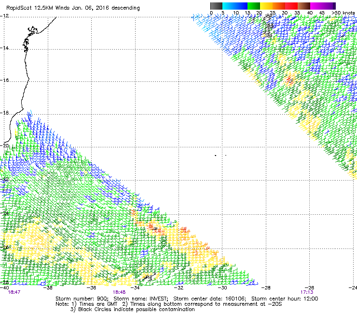Click the -18 latitude label on left axis
The height and width of the screenshot is (313, 357).
pyautogui.click(x=5, y=113)
